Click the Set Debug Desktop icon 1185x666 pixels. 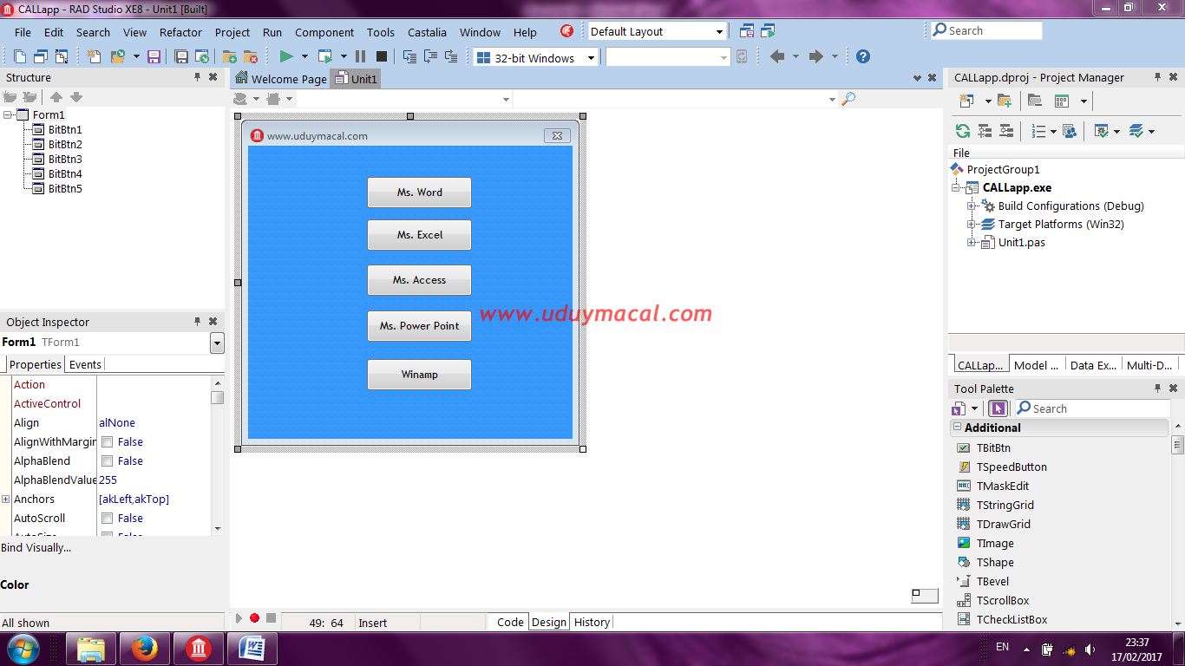pyautogui.click(x=768, y=31)
